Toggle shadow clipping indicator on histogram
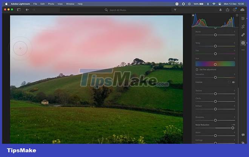The height and width of the screenshot is (157, 249). pyautogui.click(x=193, y=15)
